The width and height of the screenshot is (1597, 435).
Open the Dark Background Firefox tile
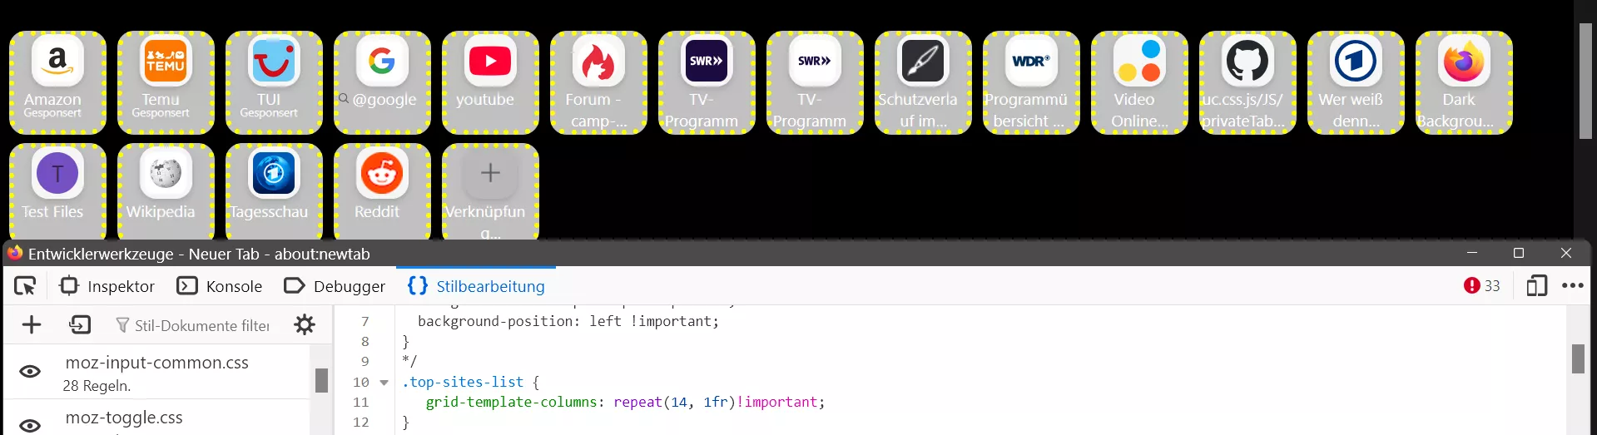(x=1464, y=82)
